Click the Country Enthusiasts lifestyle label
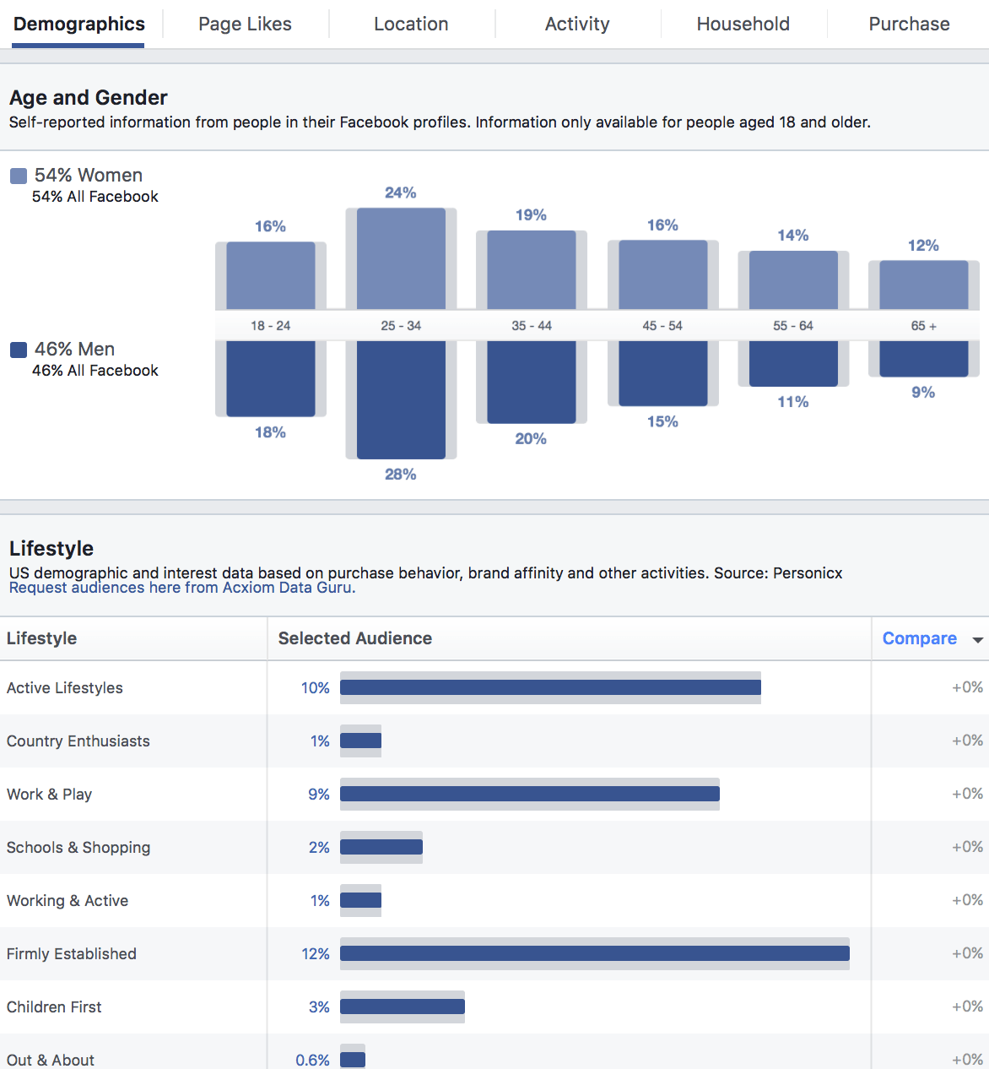Viewport: 989px width, 1069px height. 78,741
